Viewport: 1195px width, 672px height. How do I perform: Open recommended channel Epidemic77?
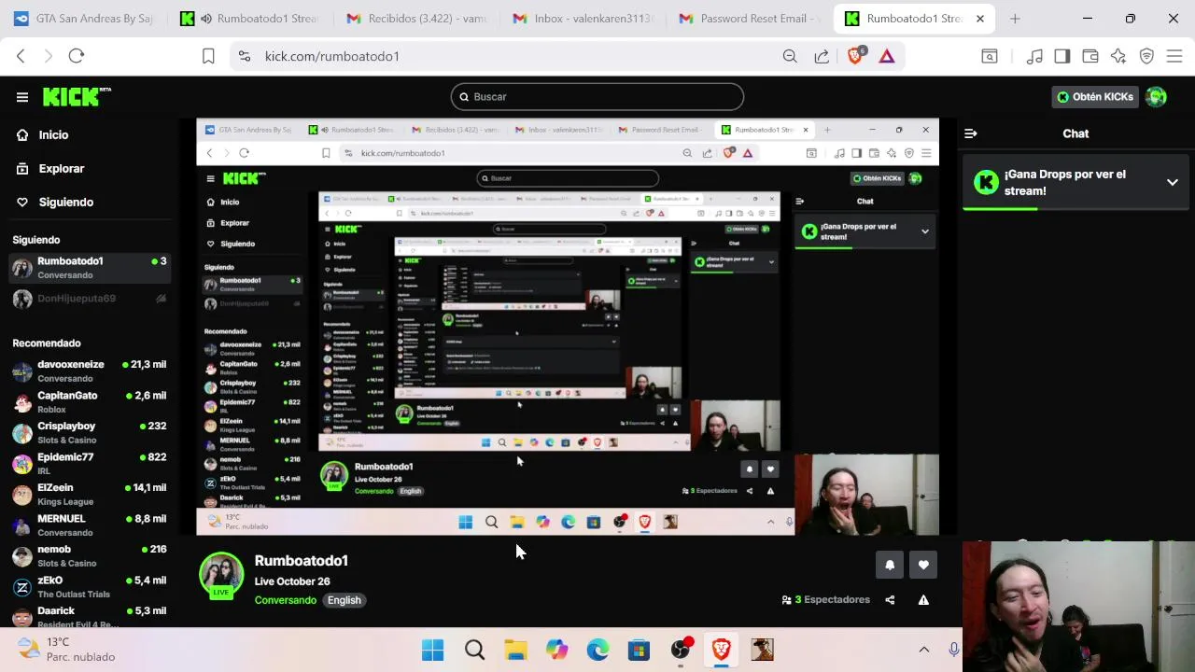coord(90,463)
